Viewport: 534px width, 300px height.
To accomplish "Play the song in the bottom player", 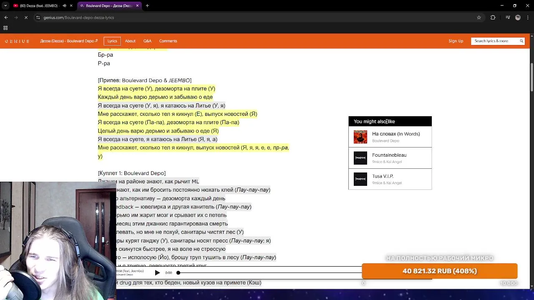I will [x=157, y=272].
